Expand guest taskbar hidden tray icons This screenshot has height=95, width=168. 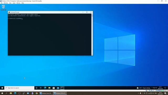(x=152, y=88)
